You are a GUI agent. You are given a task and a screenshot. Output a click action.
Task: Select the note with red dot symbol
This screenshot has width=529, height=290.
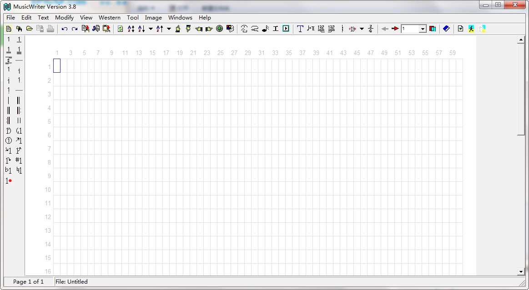pos(9,180)
